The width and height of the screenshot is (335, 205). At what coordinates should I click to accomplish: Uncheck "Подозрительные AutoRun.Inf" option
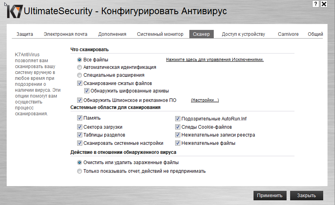coord(178,118)
